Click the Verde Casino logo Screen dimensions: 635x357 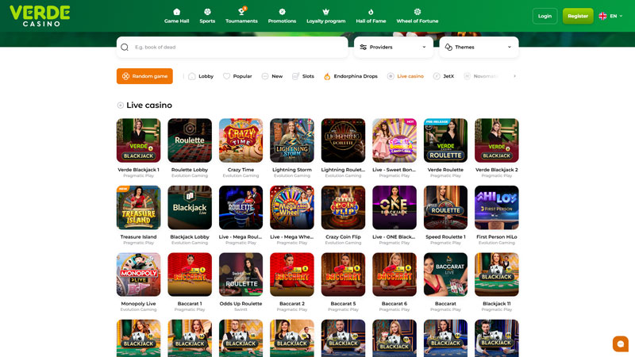[x=40, y=16]
